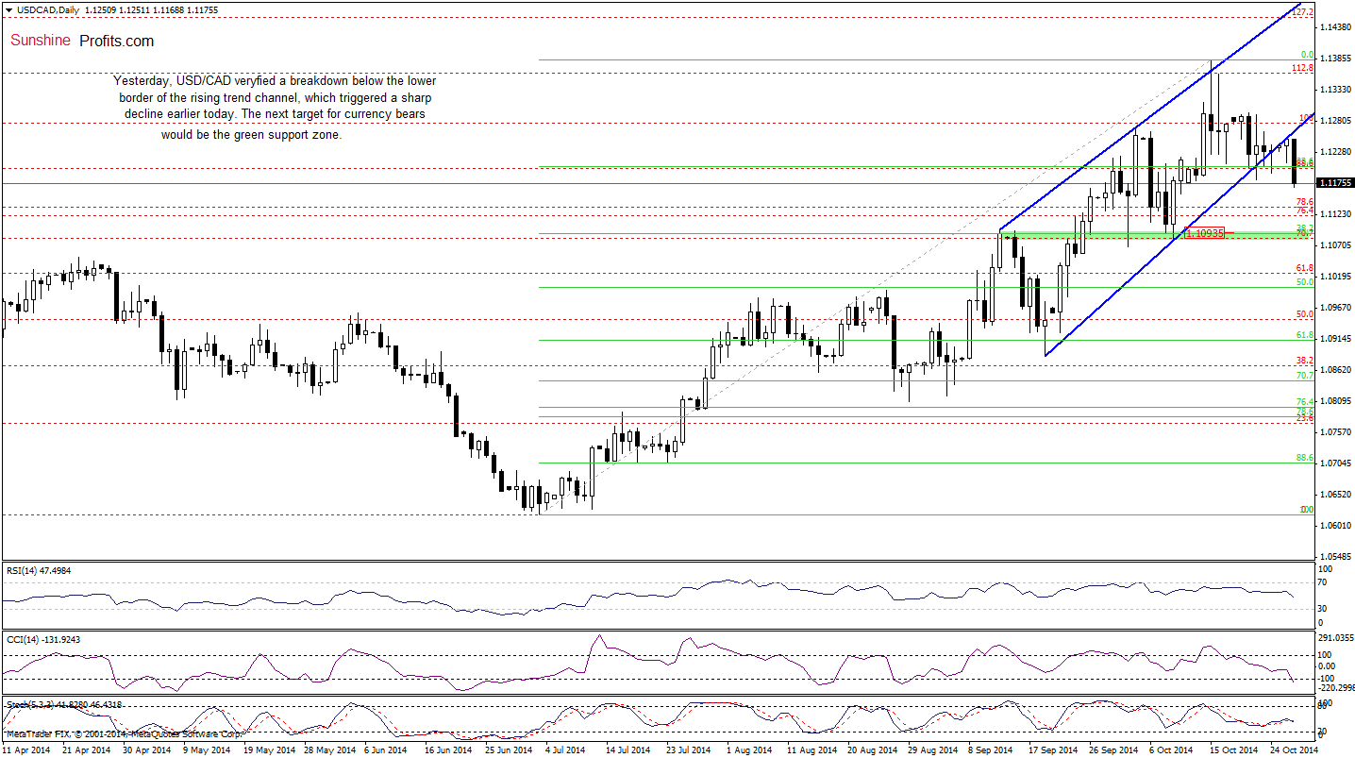Click the green 50.0 Fibonacci label
Viewport: 1355px width, 758px height.
tap(1305, 282)
